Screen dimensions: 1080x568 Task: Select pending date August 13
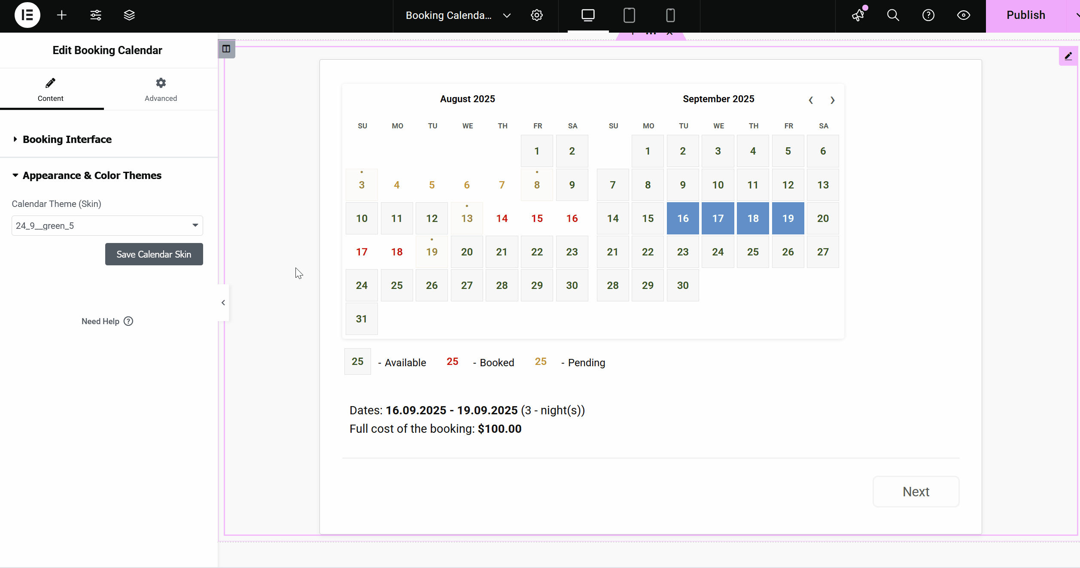coord(467,218)
